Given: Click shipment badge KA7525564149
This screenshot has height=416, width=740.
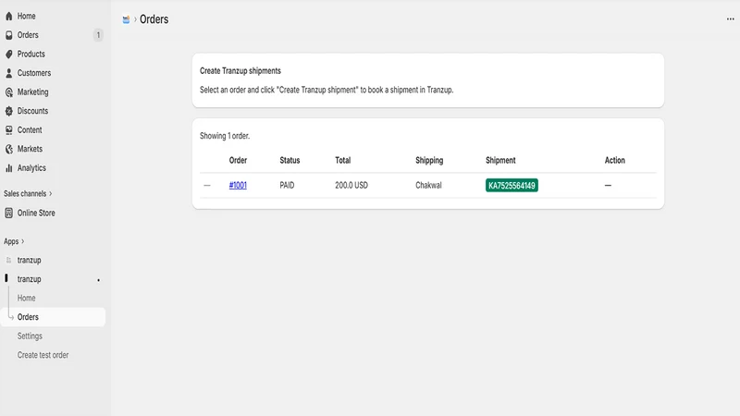Looking at the screenshot, I should tap(512, 186).
